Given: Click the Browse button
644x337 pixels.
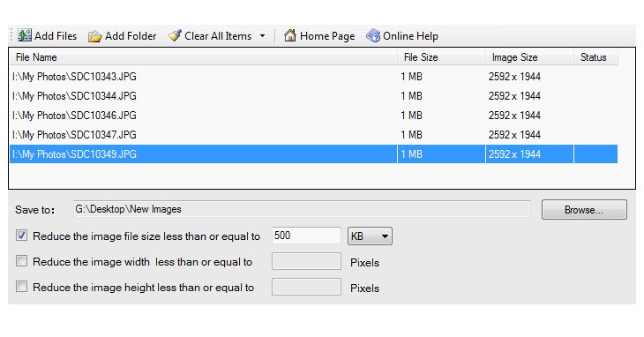Looking at the screenshot, I should [584, 210].
